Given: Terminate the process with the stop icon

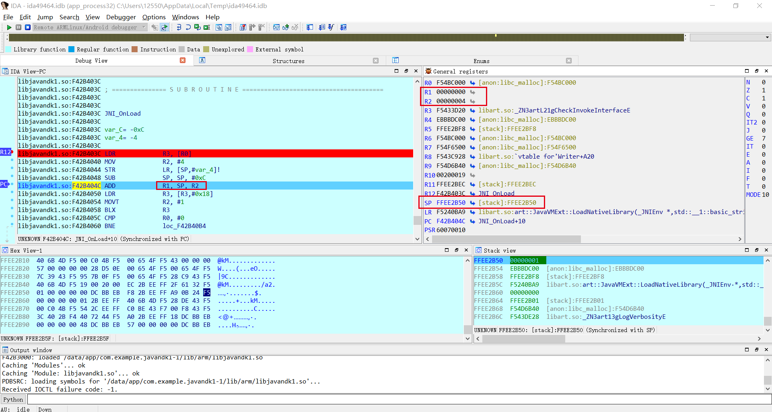Looking at the screenshot, I should tap(28, 27).
